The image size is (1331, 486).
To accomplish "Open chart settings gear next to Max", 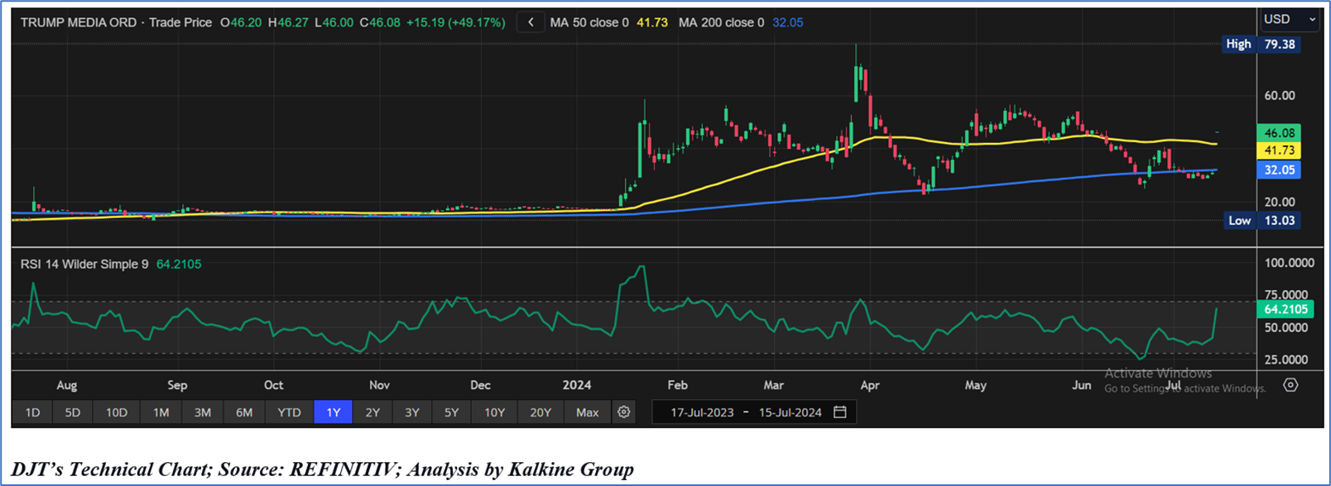I will point(624,412).
